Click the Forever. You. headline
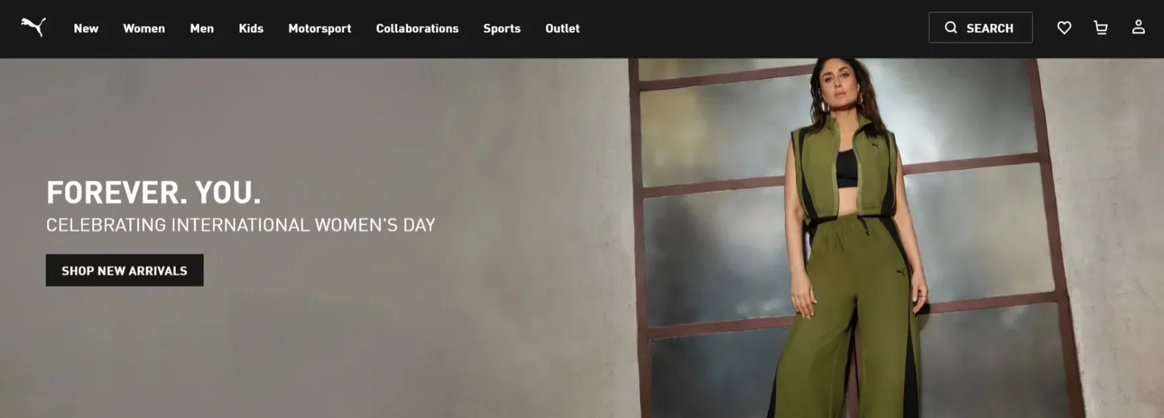Viewport: 1164px width, 418px height. pyautogui.click(x=154, y=193)
